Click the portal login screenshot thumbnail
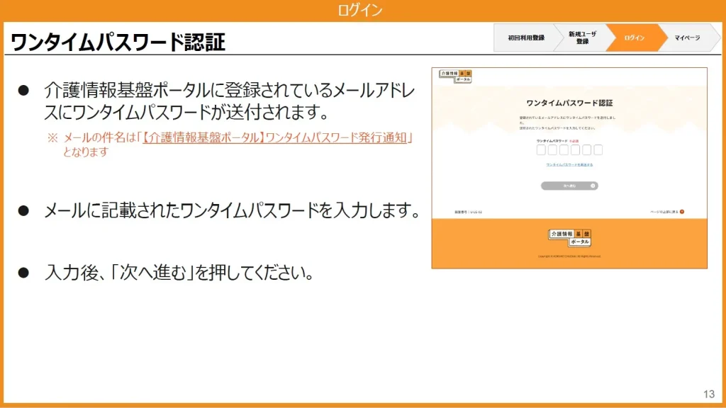 click(x=569, y=168)
